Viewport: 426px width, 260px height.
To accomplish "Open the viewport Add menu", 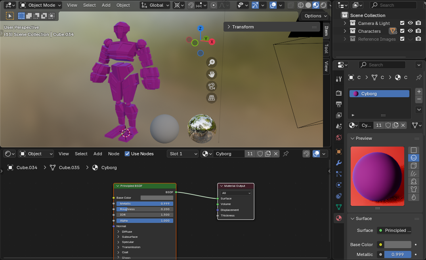I will tap(106, 5).
